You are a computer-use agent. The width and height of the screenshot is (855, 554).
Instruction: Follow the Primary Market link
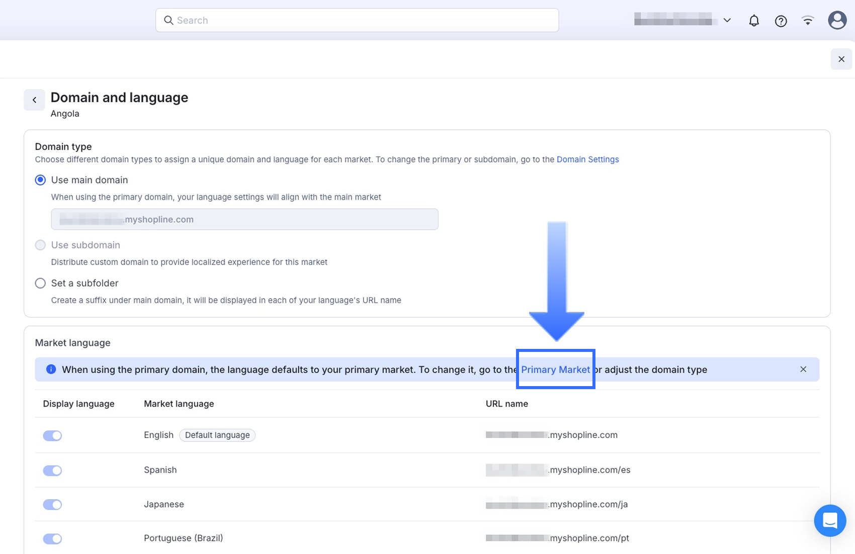point(555,370)
